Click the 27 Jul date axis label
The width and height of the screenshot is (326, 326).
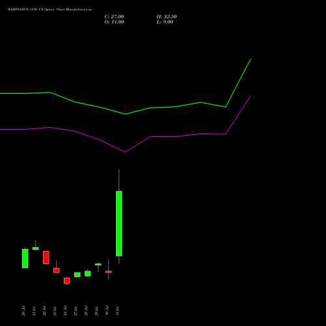[x=76, y=310]
